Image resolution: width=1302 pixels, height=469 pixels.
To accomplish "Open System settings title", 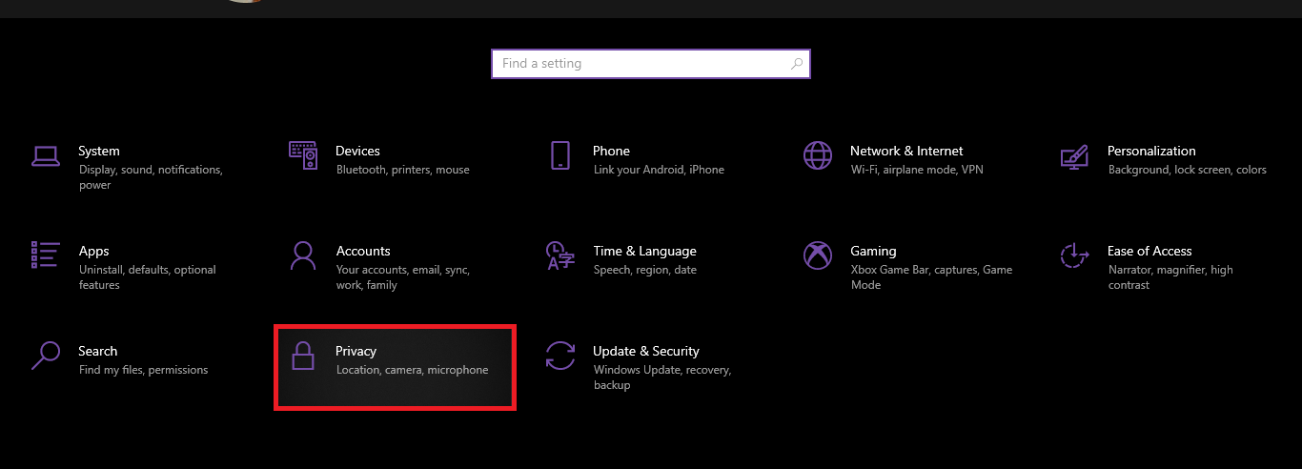I will (x=99, y=151).
